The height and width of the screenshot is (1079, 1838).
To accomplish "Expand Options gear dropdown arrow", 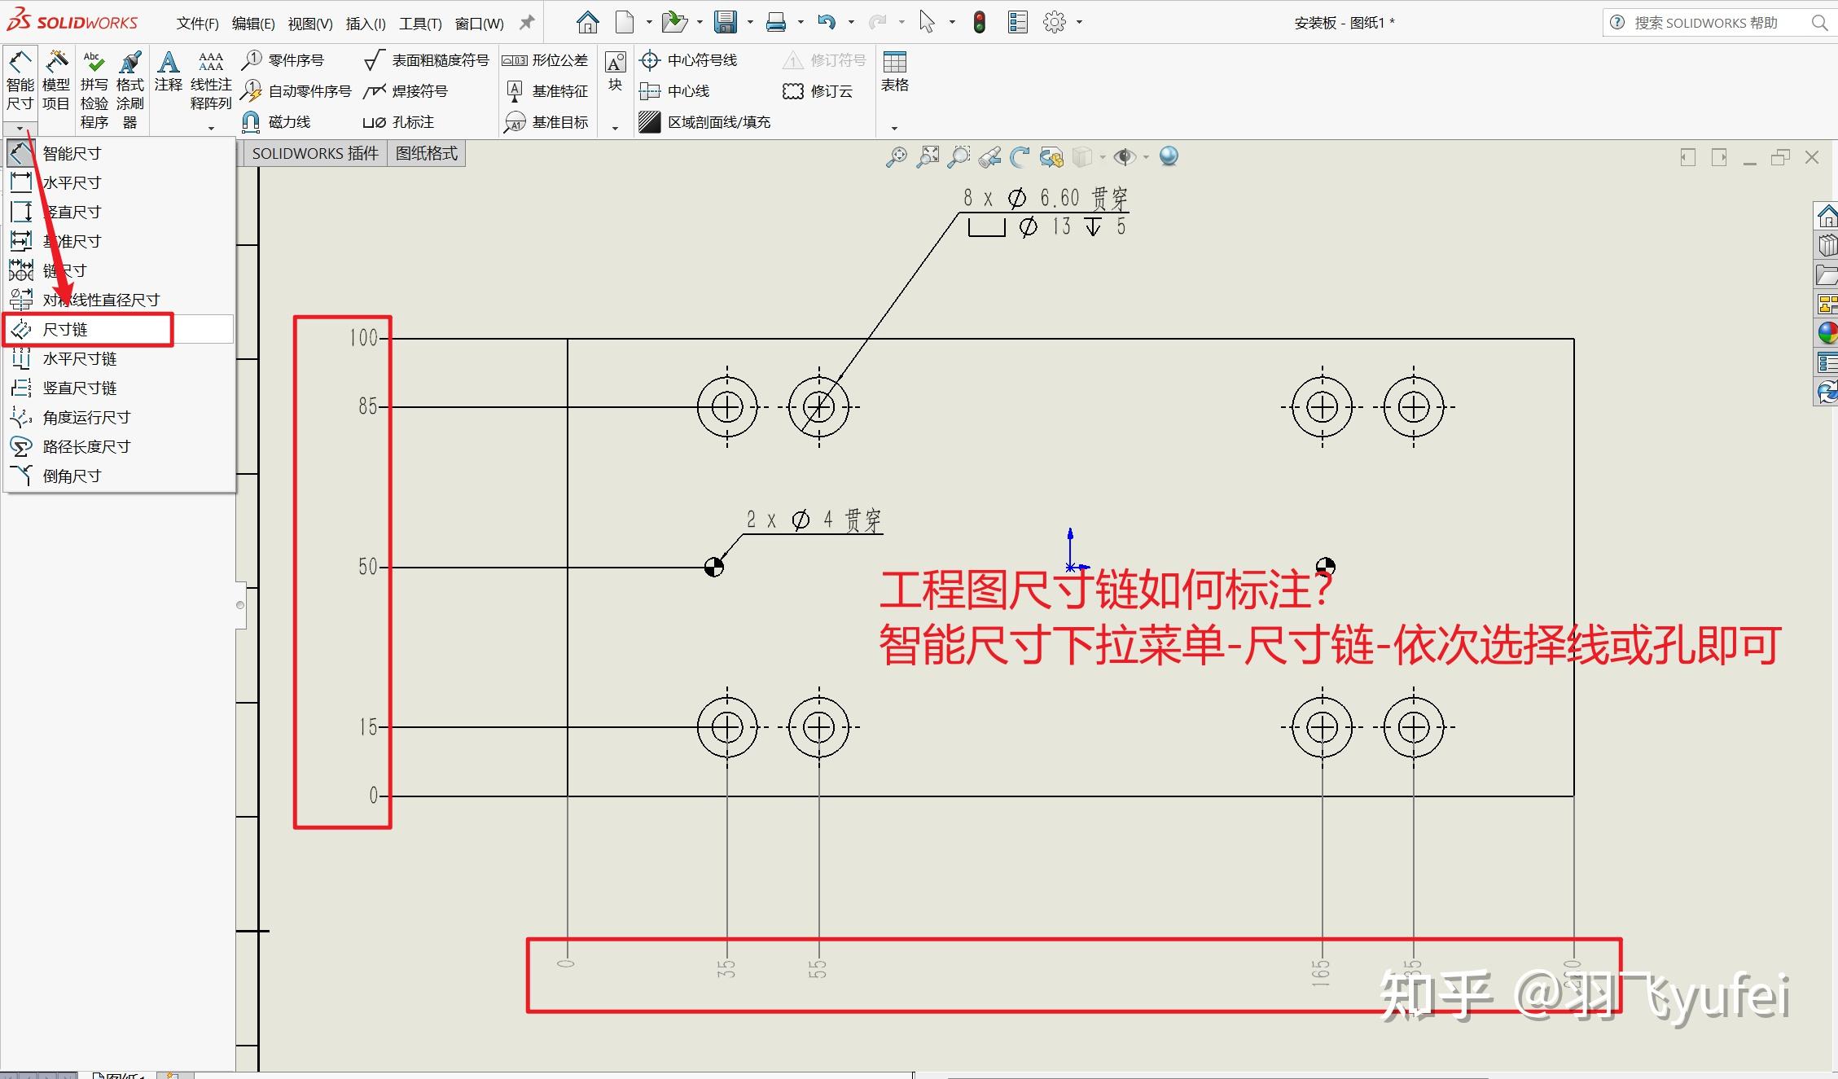I will [x=1080, y=22].
